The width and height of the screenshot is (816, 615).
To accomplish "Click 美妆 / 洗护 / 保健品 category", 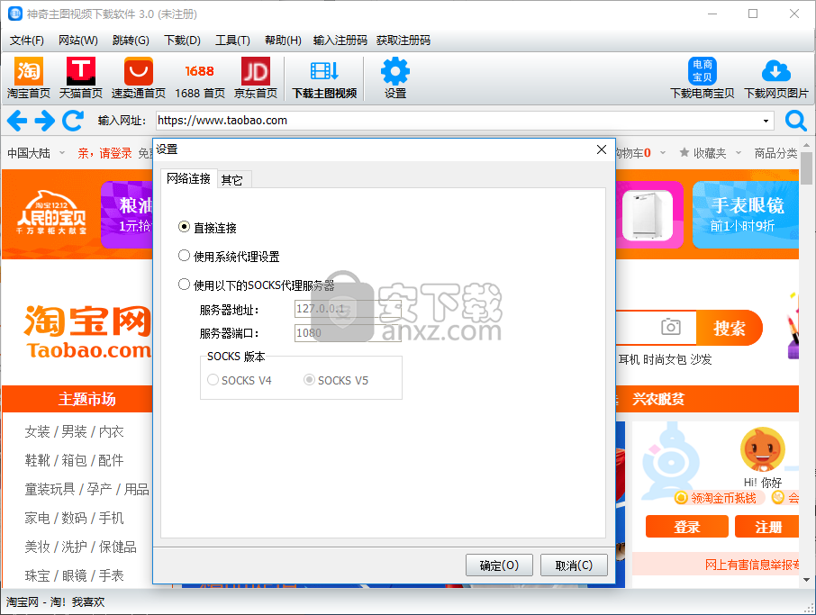I will 81,547.
